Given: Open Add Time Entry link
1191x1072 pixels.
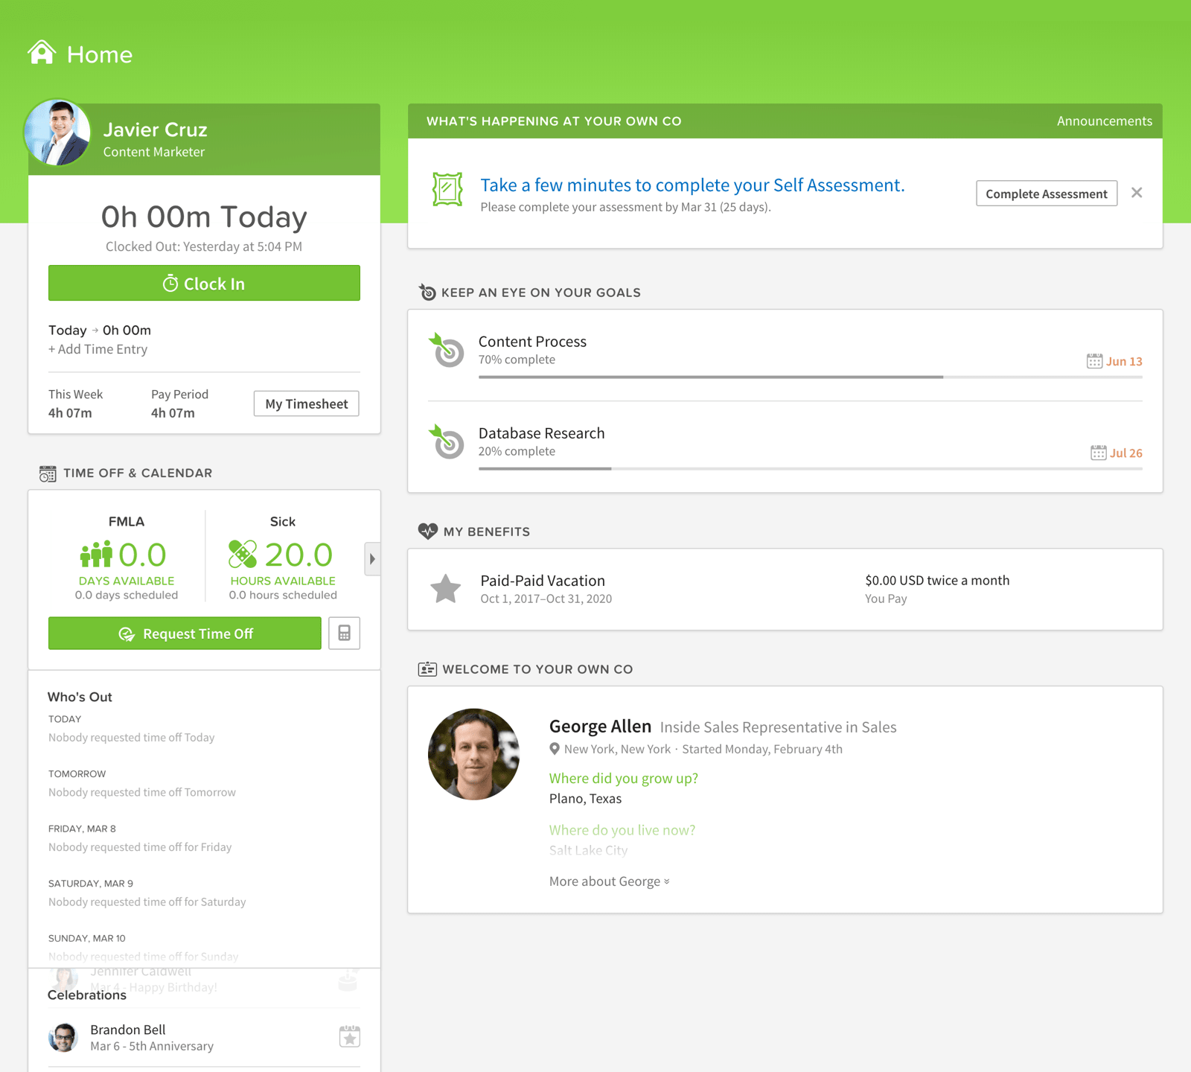Looking at the screenshot, I should (98, 349).
